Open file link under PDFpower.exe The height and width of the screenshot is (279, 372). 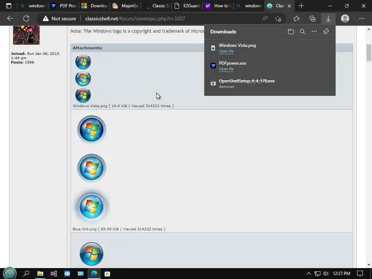tap(226, 69)
